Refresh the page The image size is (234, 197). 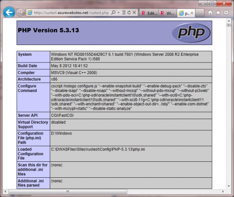click(129, 13)
